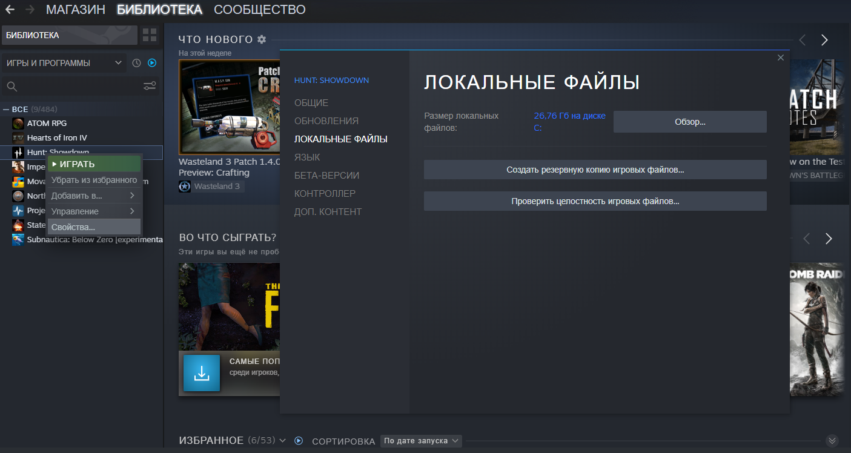Open the ИГРЫ И ПРОГРАММЫ dropdown

coord(64,63)
